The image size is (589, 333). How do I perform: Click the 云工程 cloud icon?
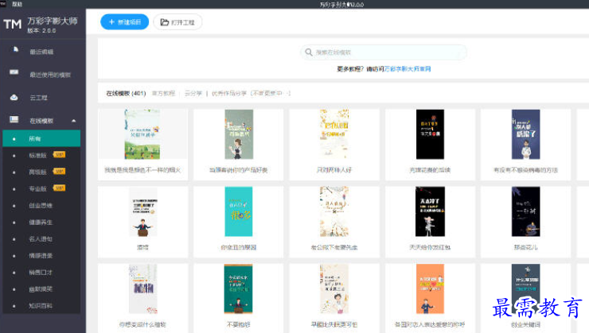tap(14, 98)
